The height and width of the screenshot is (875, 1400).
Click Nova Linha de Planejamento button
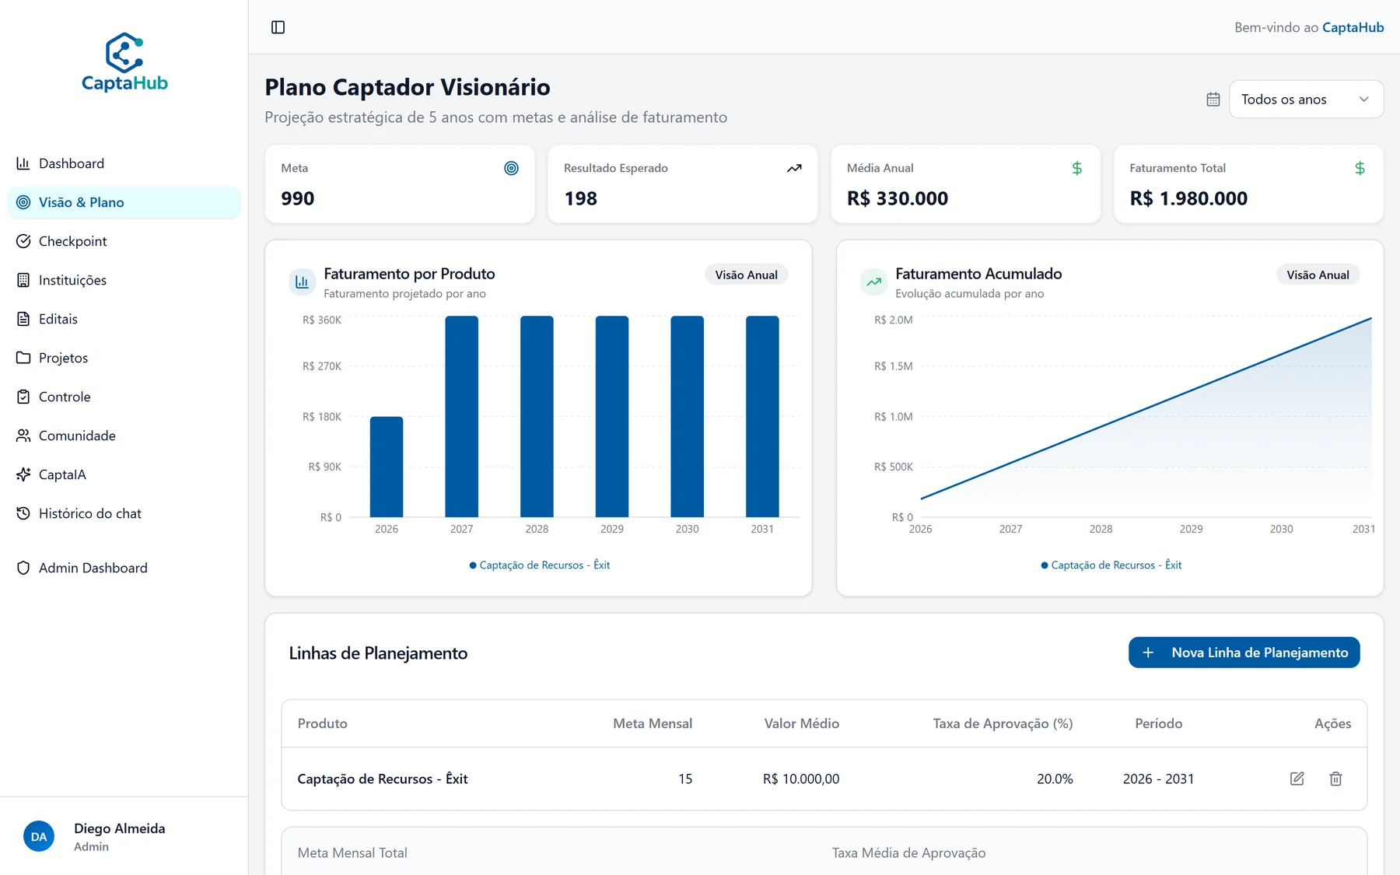tap(1244, 653)
